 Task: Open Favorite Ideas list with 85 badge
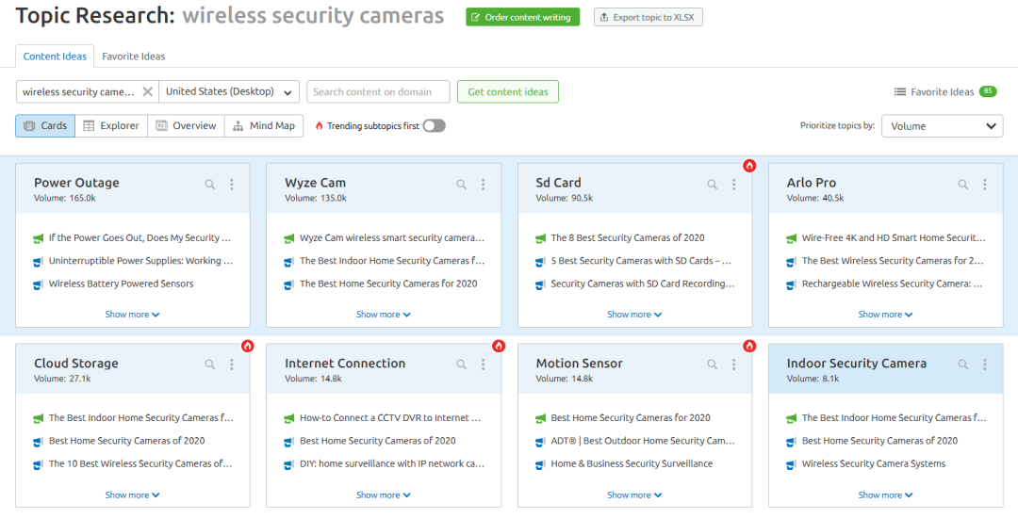point(944,92)
